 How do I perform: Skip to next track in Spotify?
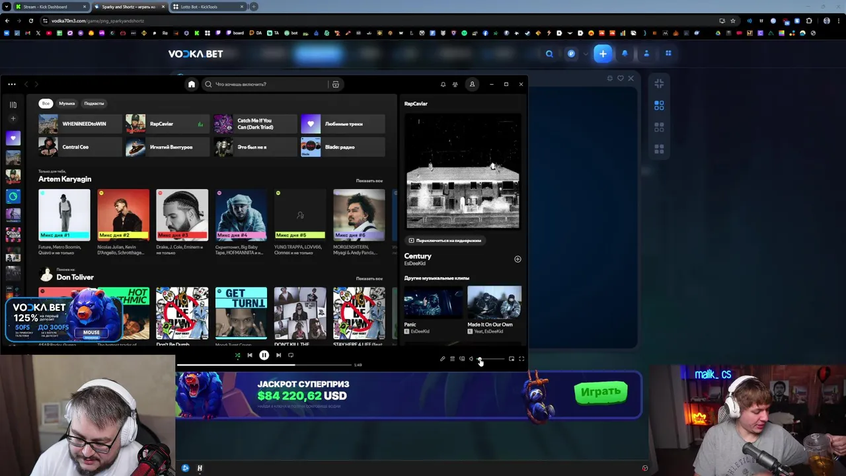(278, 355)
